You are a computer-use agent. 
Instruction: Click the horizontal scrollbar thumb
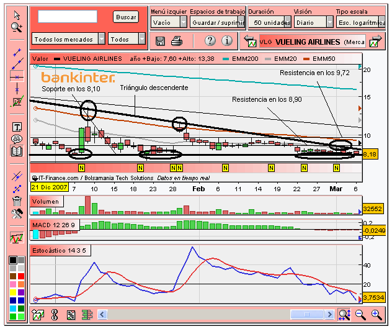tap(307, 314)
